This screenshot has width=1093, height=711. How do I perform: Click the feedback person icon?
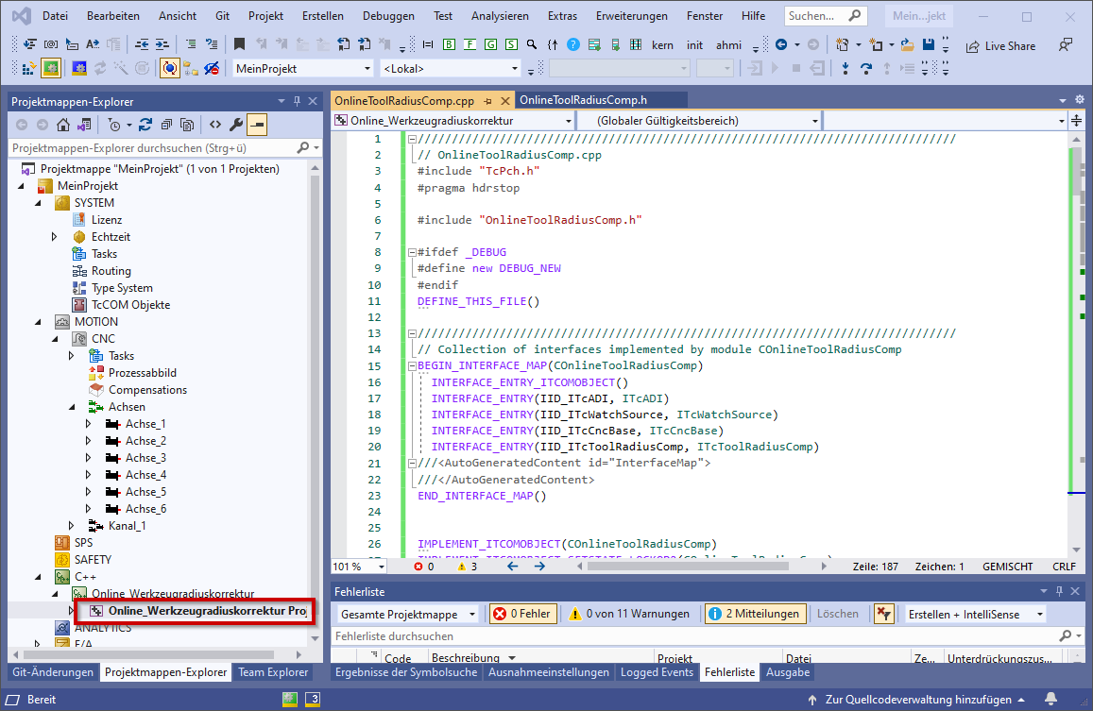(1065, 45)
